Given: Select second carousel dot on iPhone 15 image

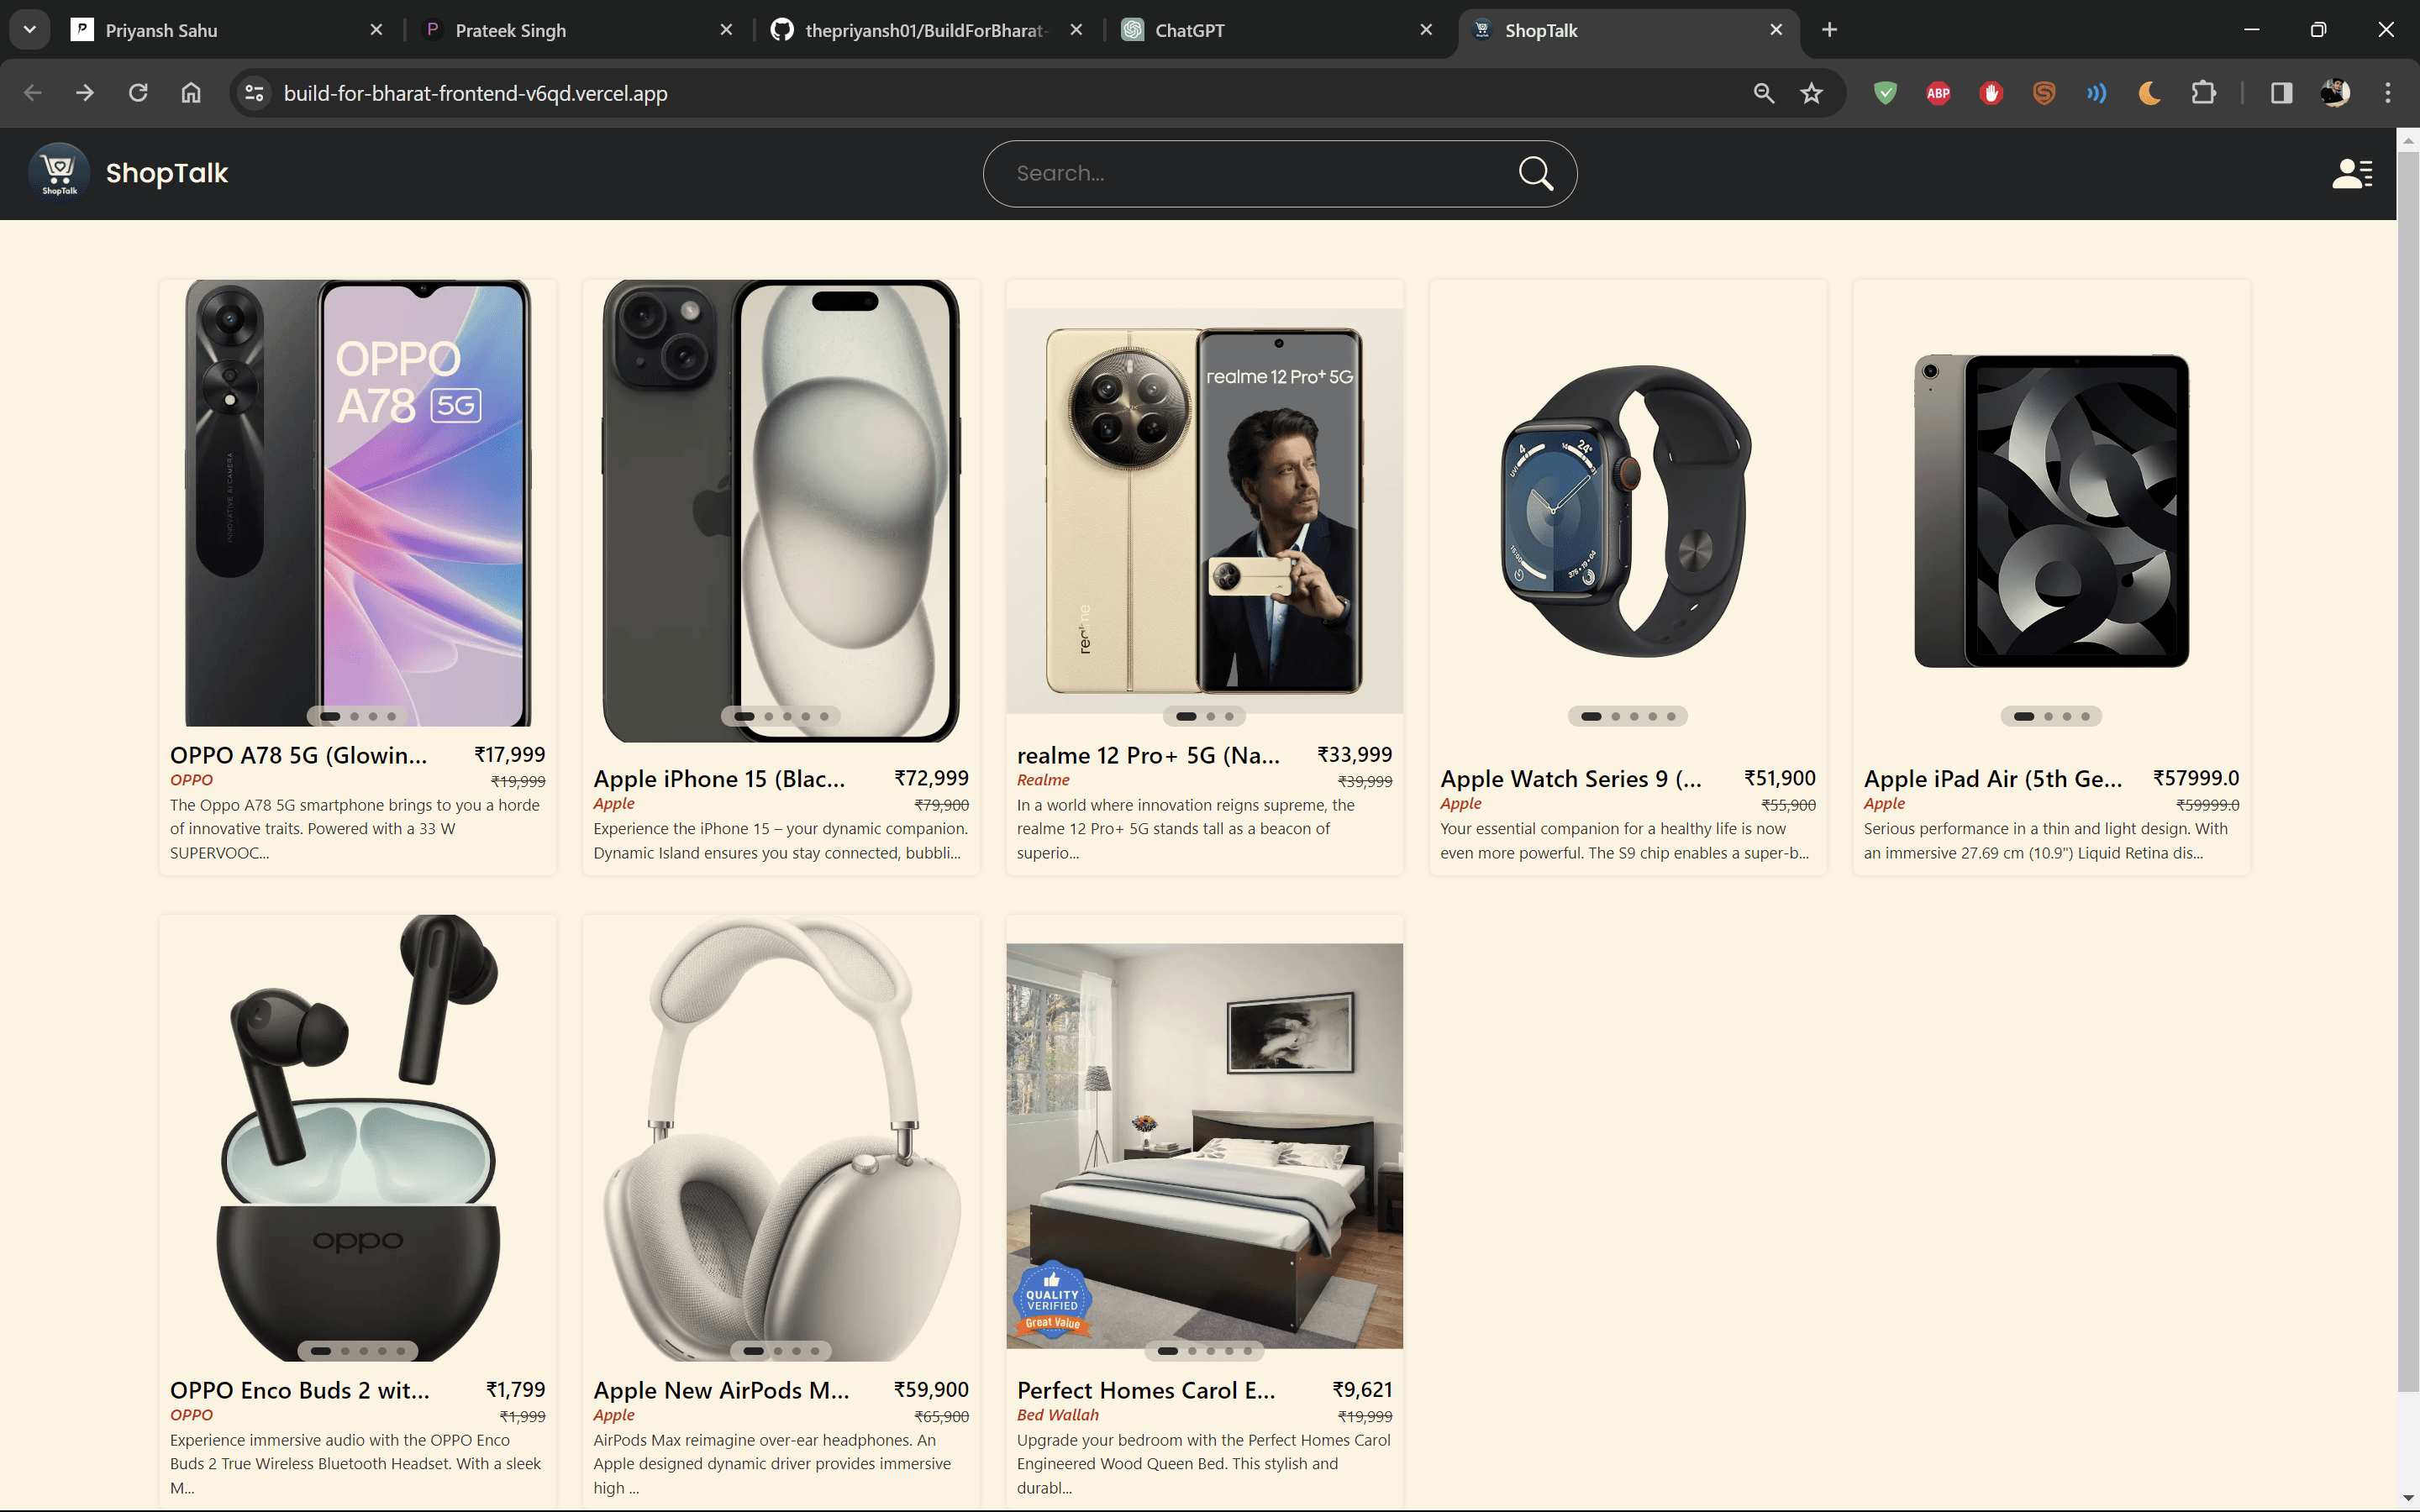Looking at the screenshot, I should point(768,716).
